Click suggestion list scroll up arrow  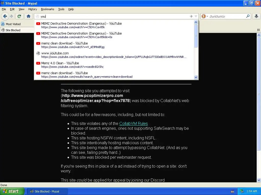tap(196, 22)
